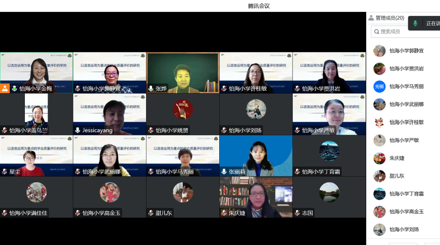The height and width of the screenshot is (245, 440).
Task: Click the orange host icon on 怡海小学金梅 tile
Action: [5, 88]
